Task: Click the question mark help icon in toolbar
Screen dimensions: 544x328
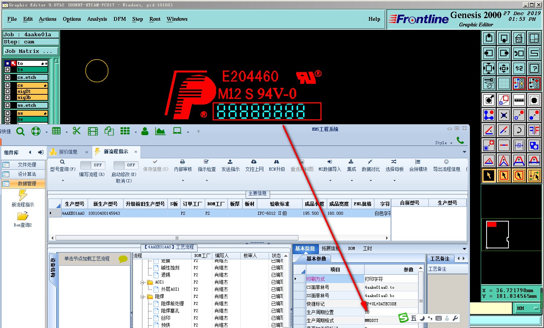Action: click(534, 68)
